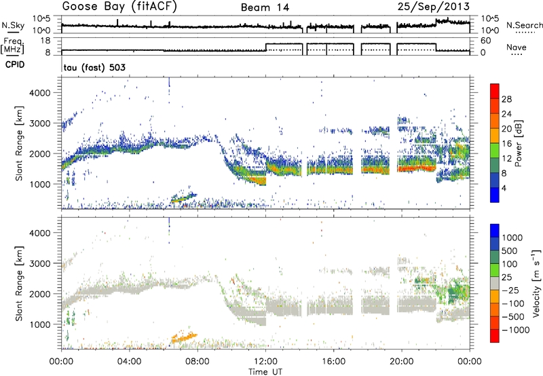Click the '10^5' left tick of the noise panel

coord(41,18)
